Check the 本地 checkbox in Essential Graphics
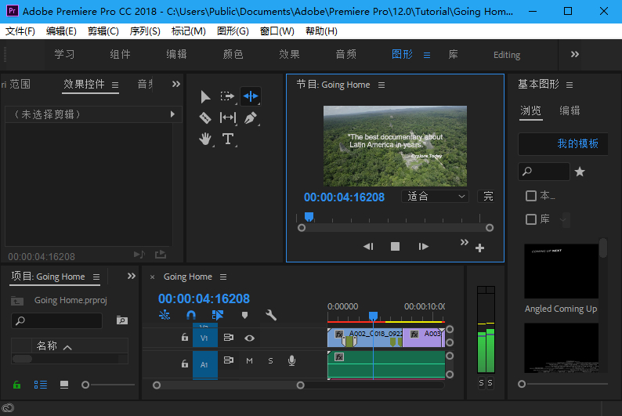 (x=531, y=196)
